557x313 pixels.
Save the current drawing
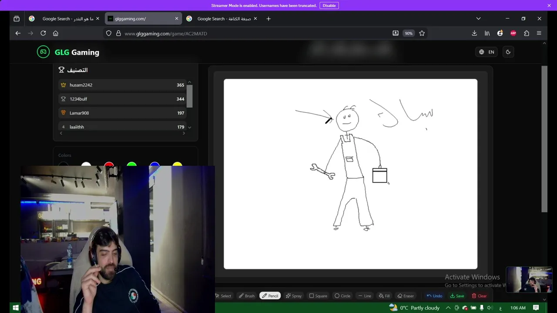[x=457, y=296]
